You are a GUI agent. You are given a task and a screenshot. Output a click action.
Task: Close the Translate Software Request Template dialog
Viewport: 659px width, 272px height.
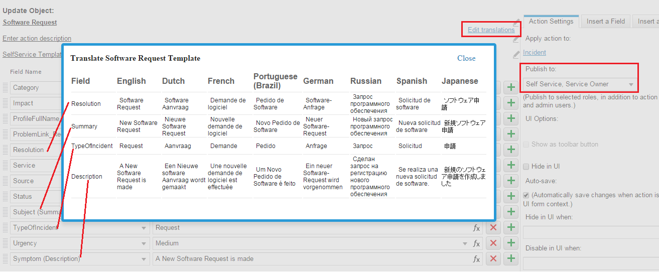pos(466,58)
